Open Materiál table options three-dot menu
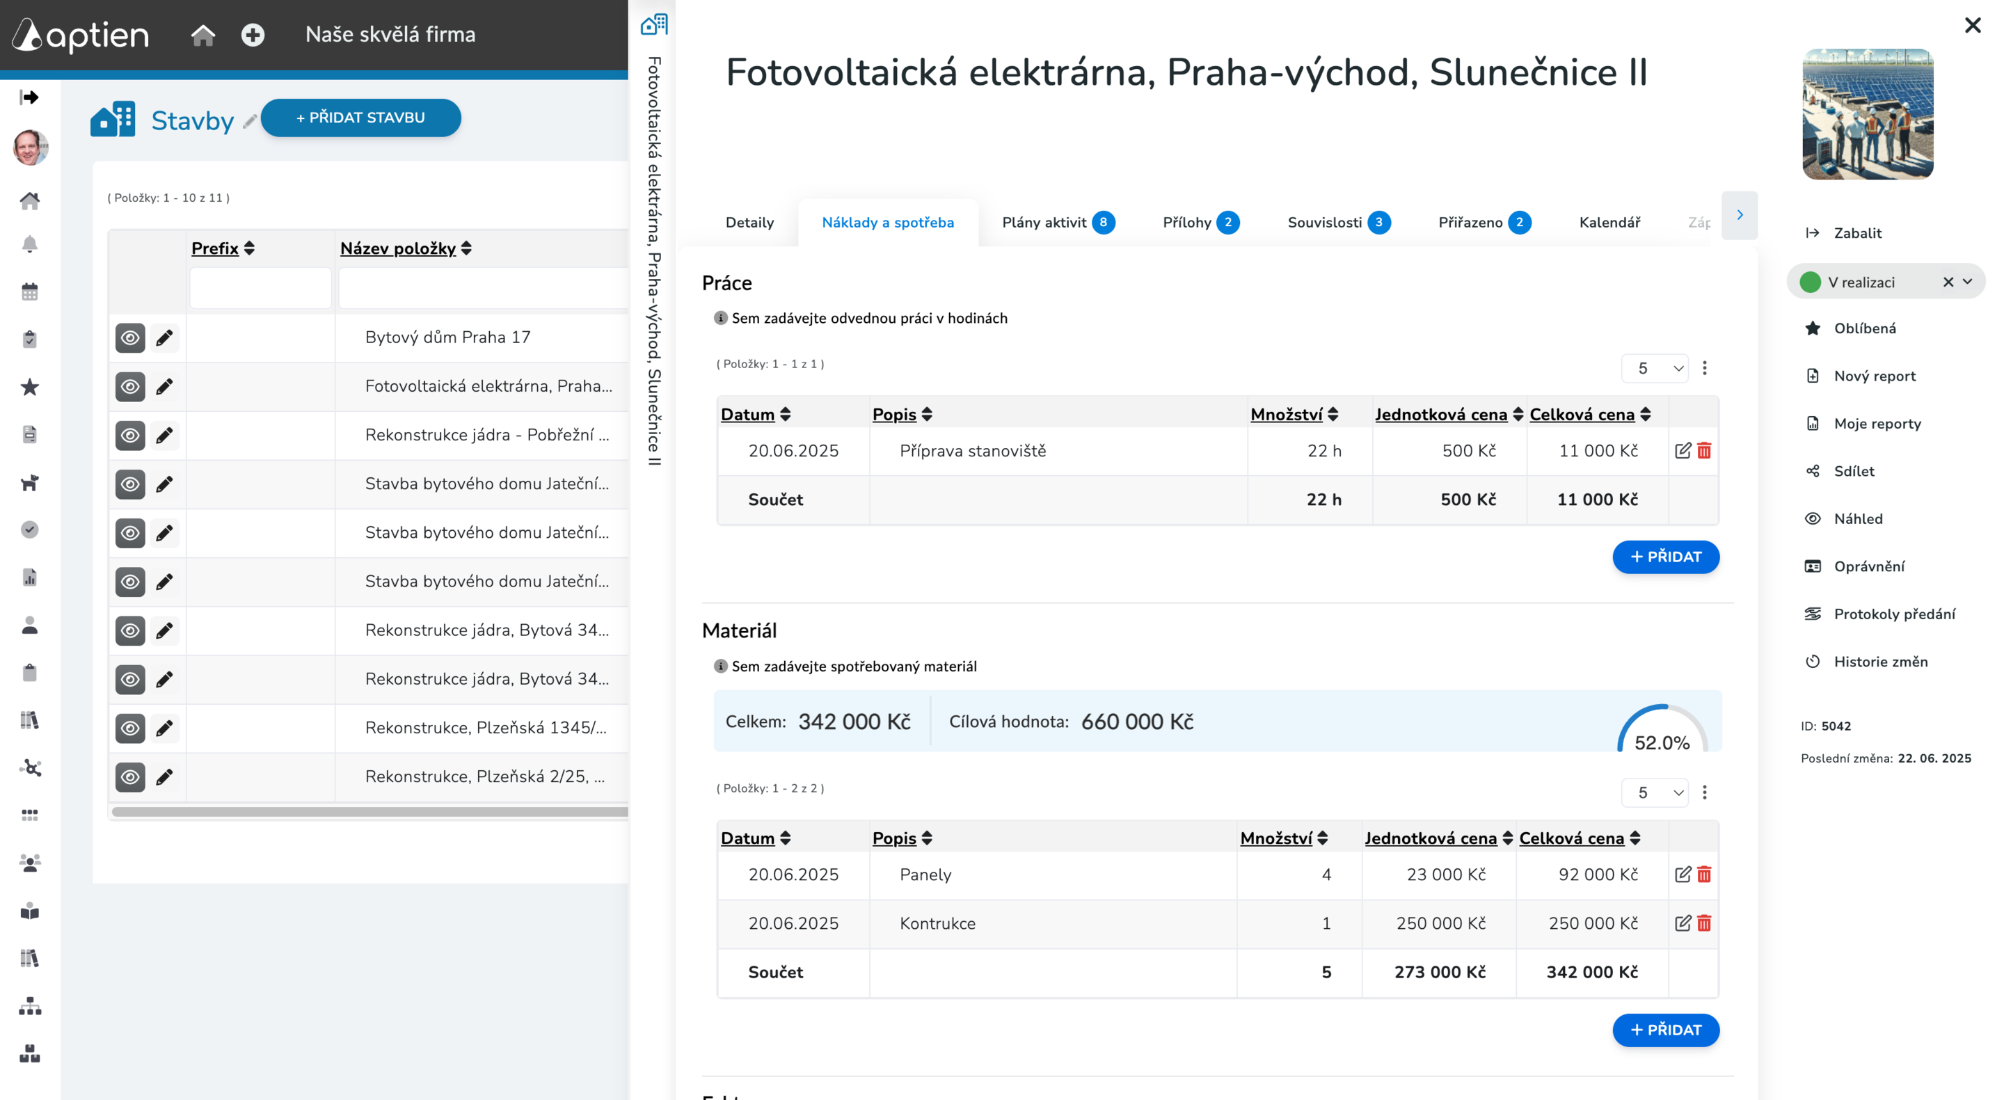Image resolution: width=2004 pixels, height=1100 pixels. pos(1705,792)
